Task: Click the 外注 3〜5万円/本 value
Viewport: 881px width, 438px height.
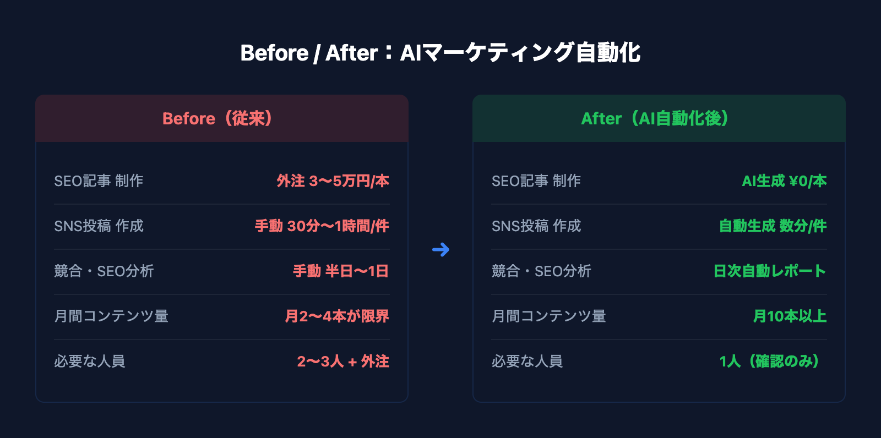Action: pos(333,181)
